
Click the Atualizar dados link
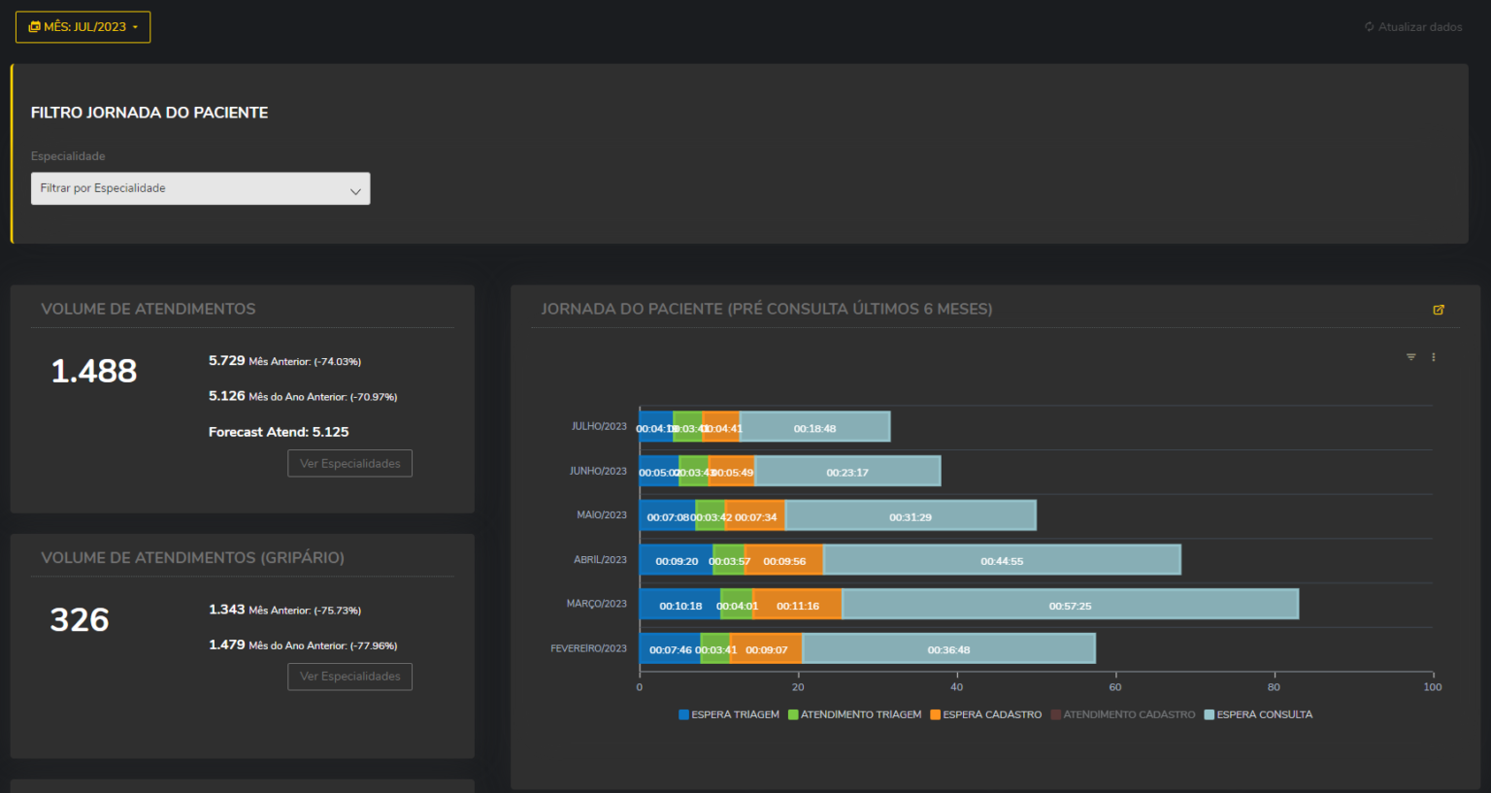click(1419, 27)
